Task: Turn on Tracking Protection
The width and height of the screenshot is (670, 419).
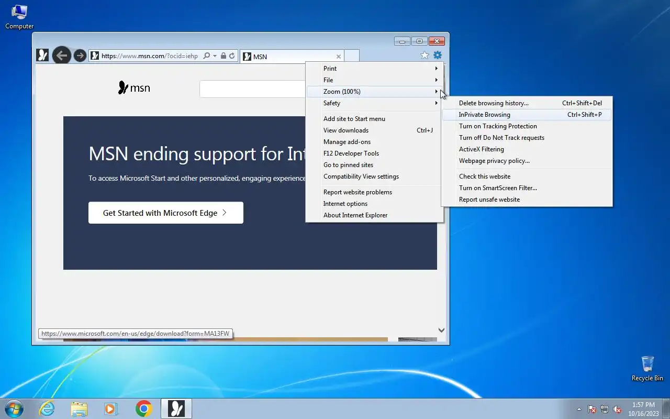Action: pos(527,126)
